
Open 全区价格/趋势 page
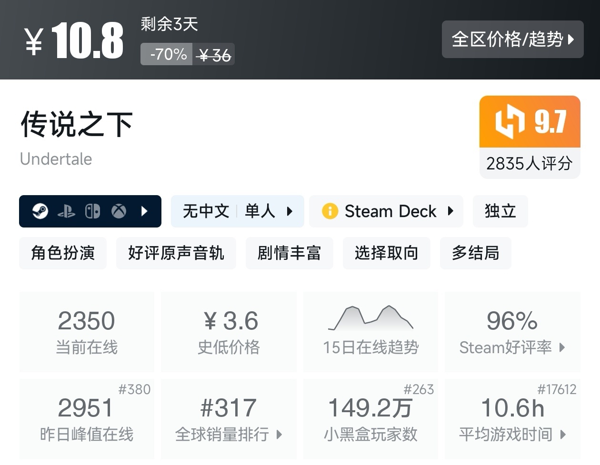point(512,40)
